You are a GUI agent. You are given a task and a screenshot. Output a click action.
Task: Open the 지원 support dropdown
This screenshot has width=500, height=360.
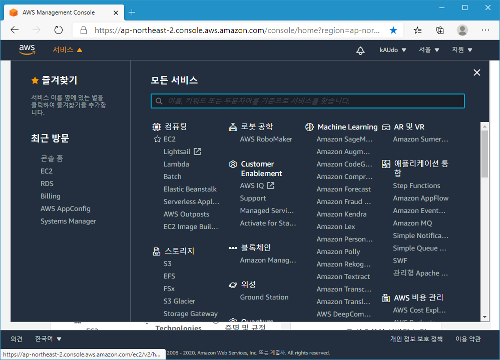coord(462,49)
